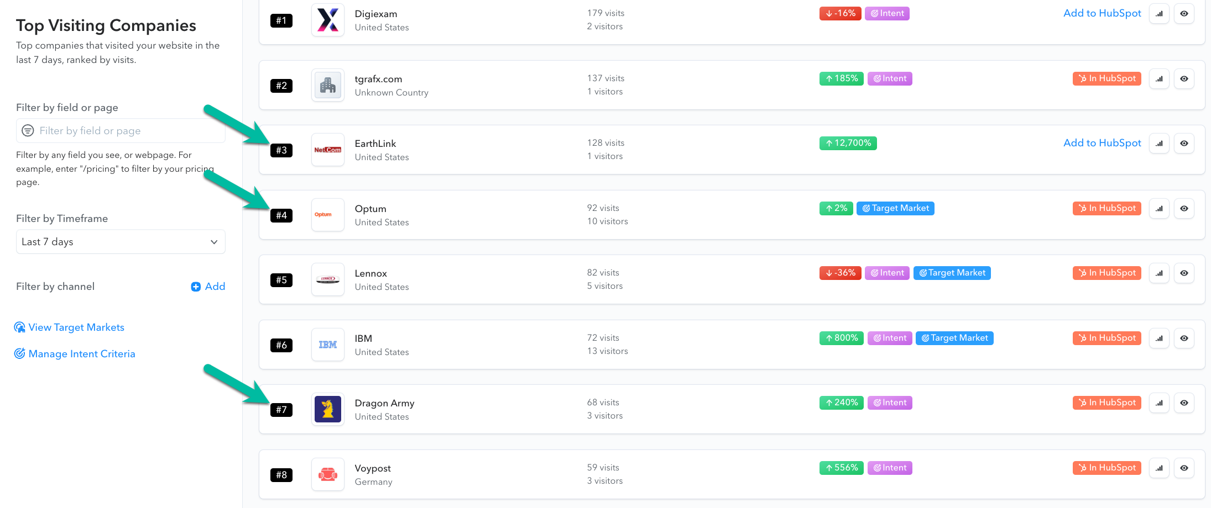Toggle eye icon for Lennox row
1211x508 pixels.
coord(1184,273)
